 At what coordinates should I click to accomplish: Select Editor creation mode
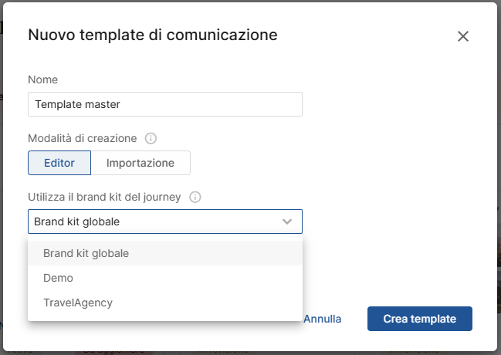tap(59, 163)
